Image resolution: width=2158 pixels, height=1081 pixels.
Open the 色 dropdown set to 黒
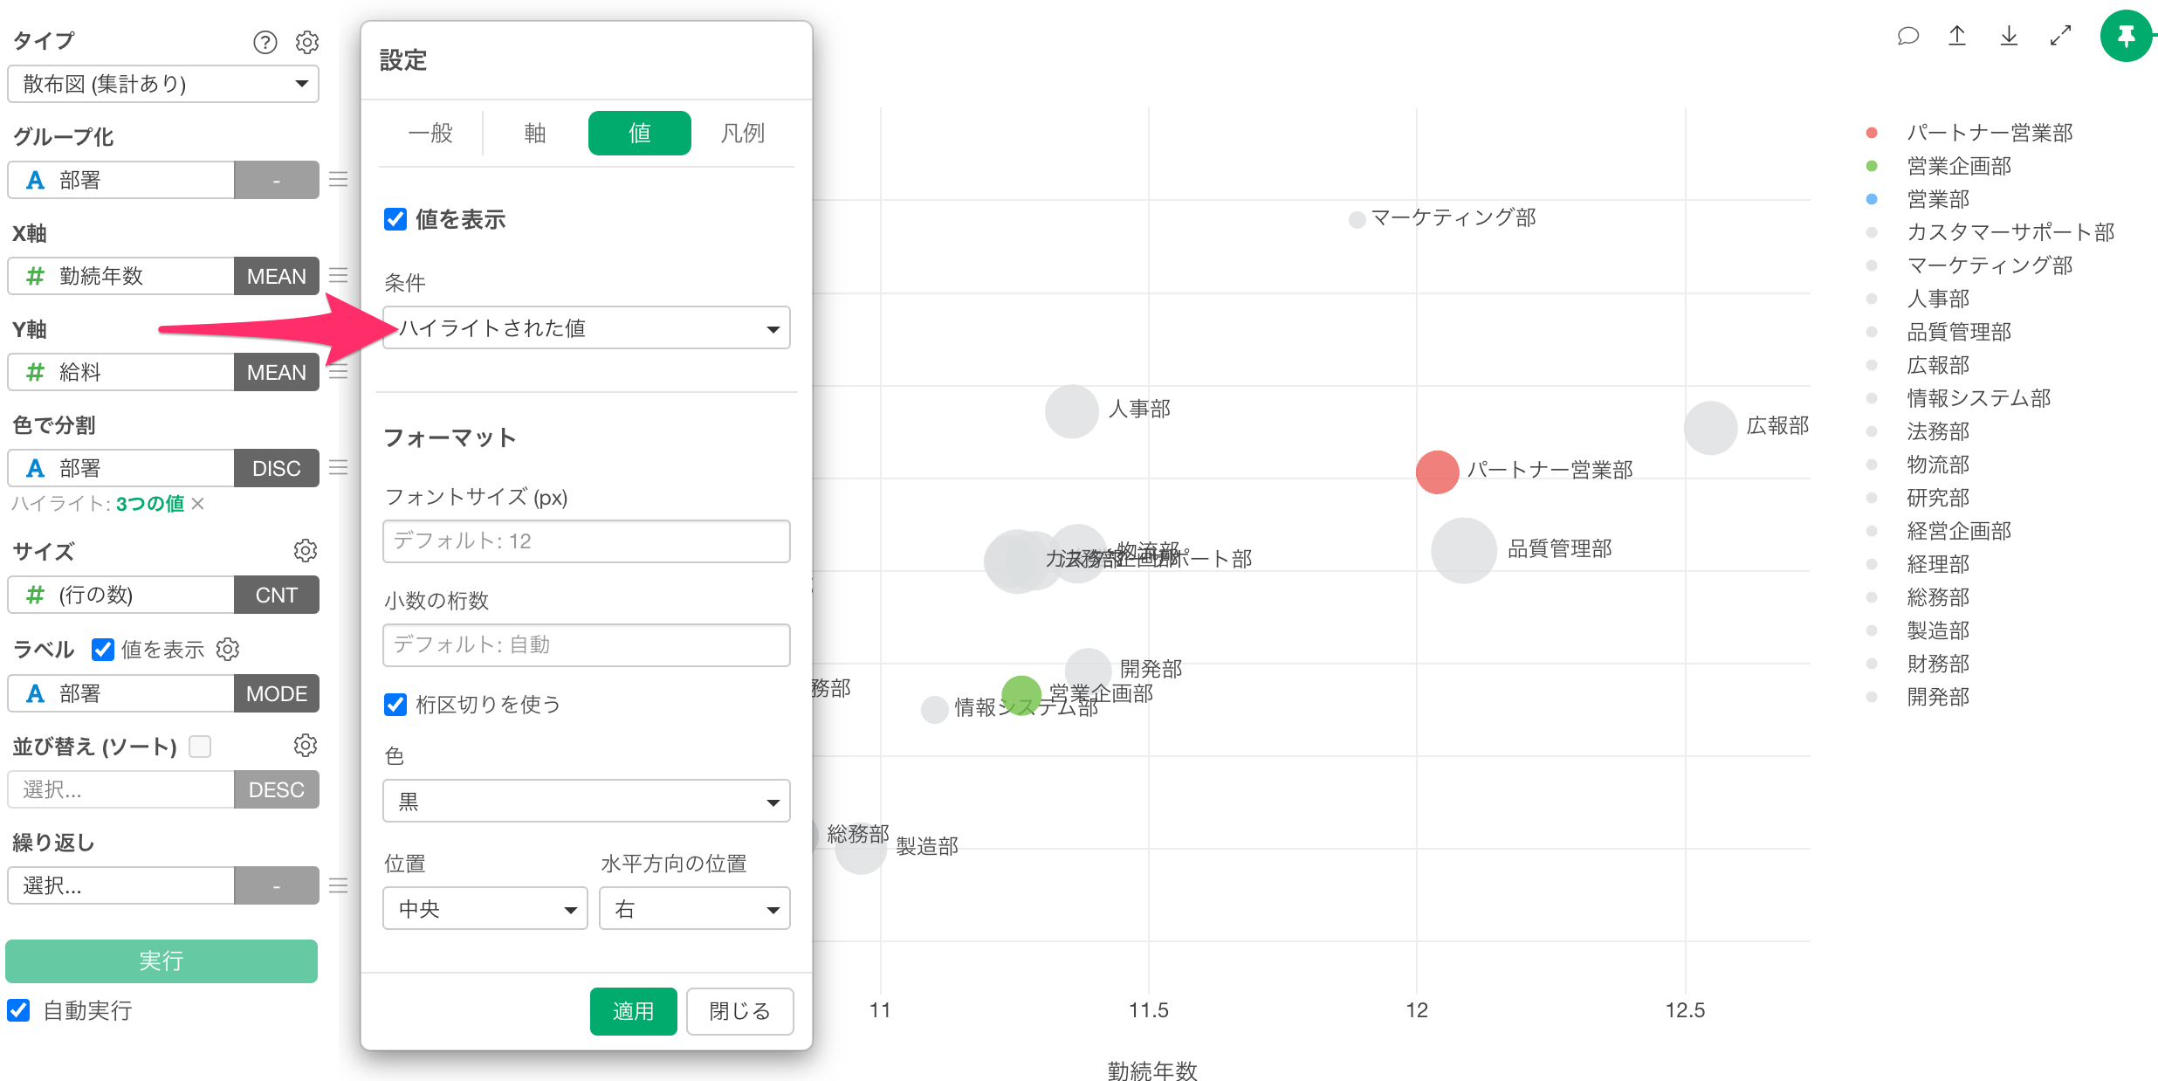click(x=586, y=802)
